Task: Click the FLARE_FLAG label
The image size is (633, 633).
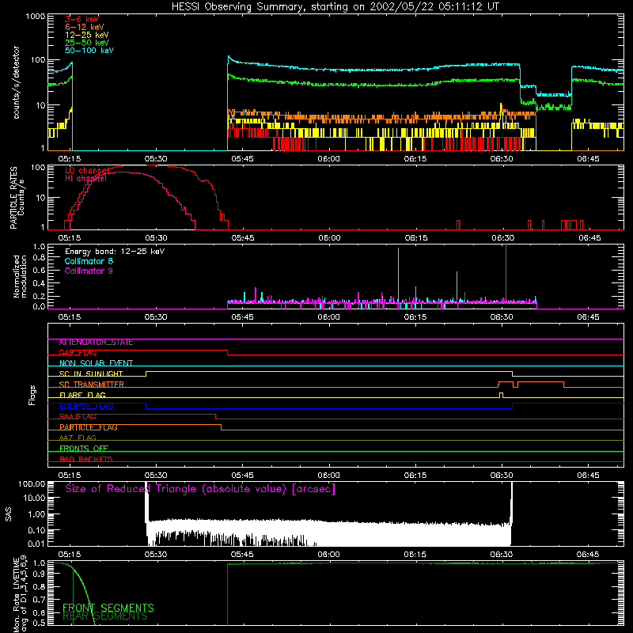Action: [82, 395]
